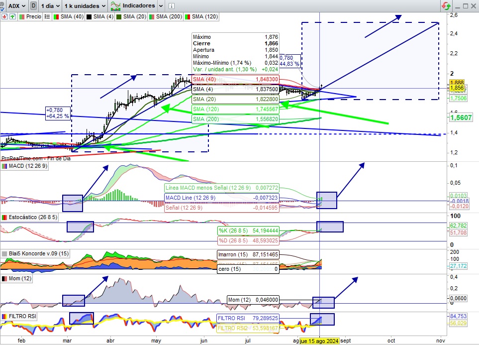Open the 1 k unidades dropdown

pos(85,6)
